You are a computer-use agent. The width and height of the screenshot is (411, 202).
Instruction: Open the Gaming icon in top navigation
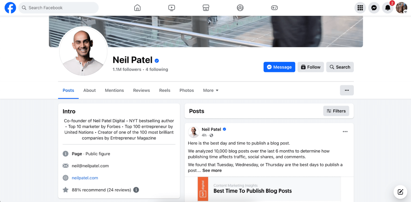click(x=274, y=7)
